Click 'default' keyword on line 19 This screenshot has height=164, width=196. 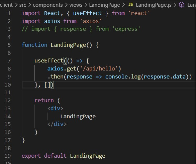click(x=55, y=156)
